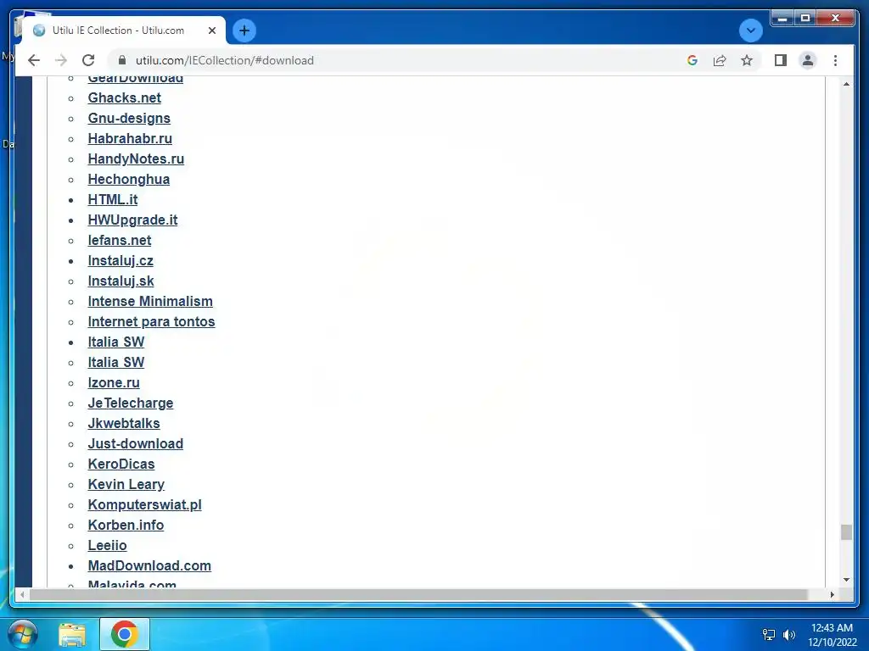Screen dimensions: 869x651
Task: Click horizontal scrollbar right arrow
Action: click(x=832, y=594)
